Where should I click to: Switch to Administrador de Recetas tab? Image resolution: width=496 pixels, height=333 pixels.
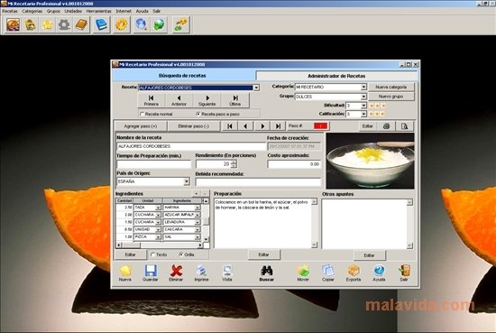pyautogui.click(x=336, y=76)
